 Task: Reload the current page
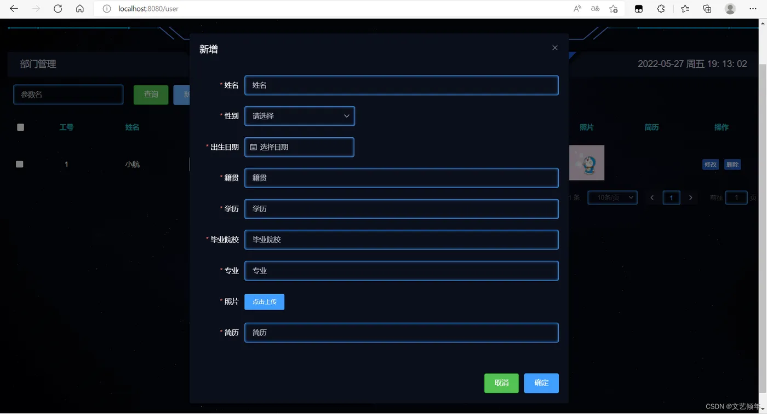click(x=58, y=9)
